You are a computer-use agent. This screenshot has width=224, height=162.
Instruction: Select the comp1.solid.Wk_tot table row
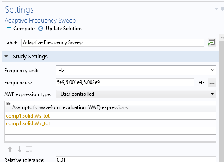click(110, 123)
